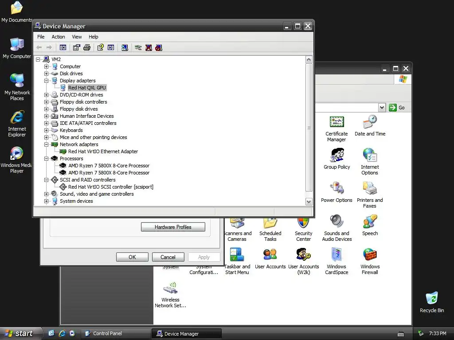Click the Device Manager scrollbar up arrow
This screenshot has width=454, height=340.
tap(309, 60)
